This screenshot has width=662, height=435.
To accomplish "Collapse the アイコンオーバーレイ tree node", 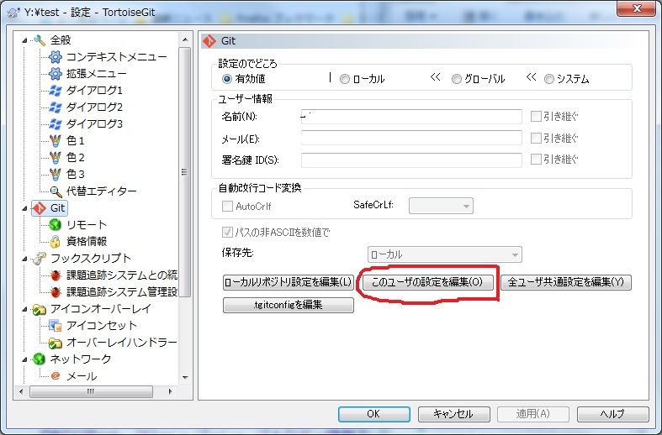I will point(25,309).
